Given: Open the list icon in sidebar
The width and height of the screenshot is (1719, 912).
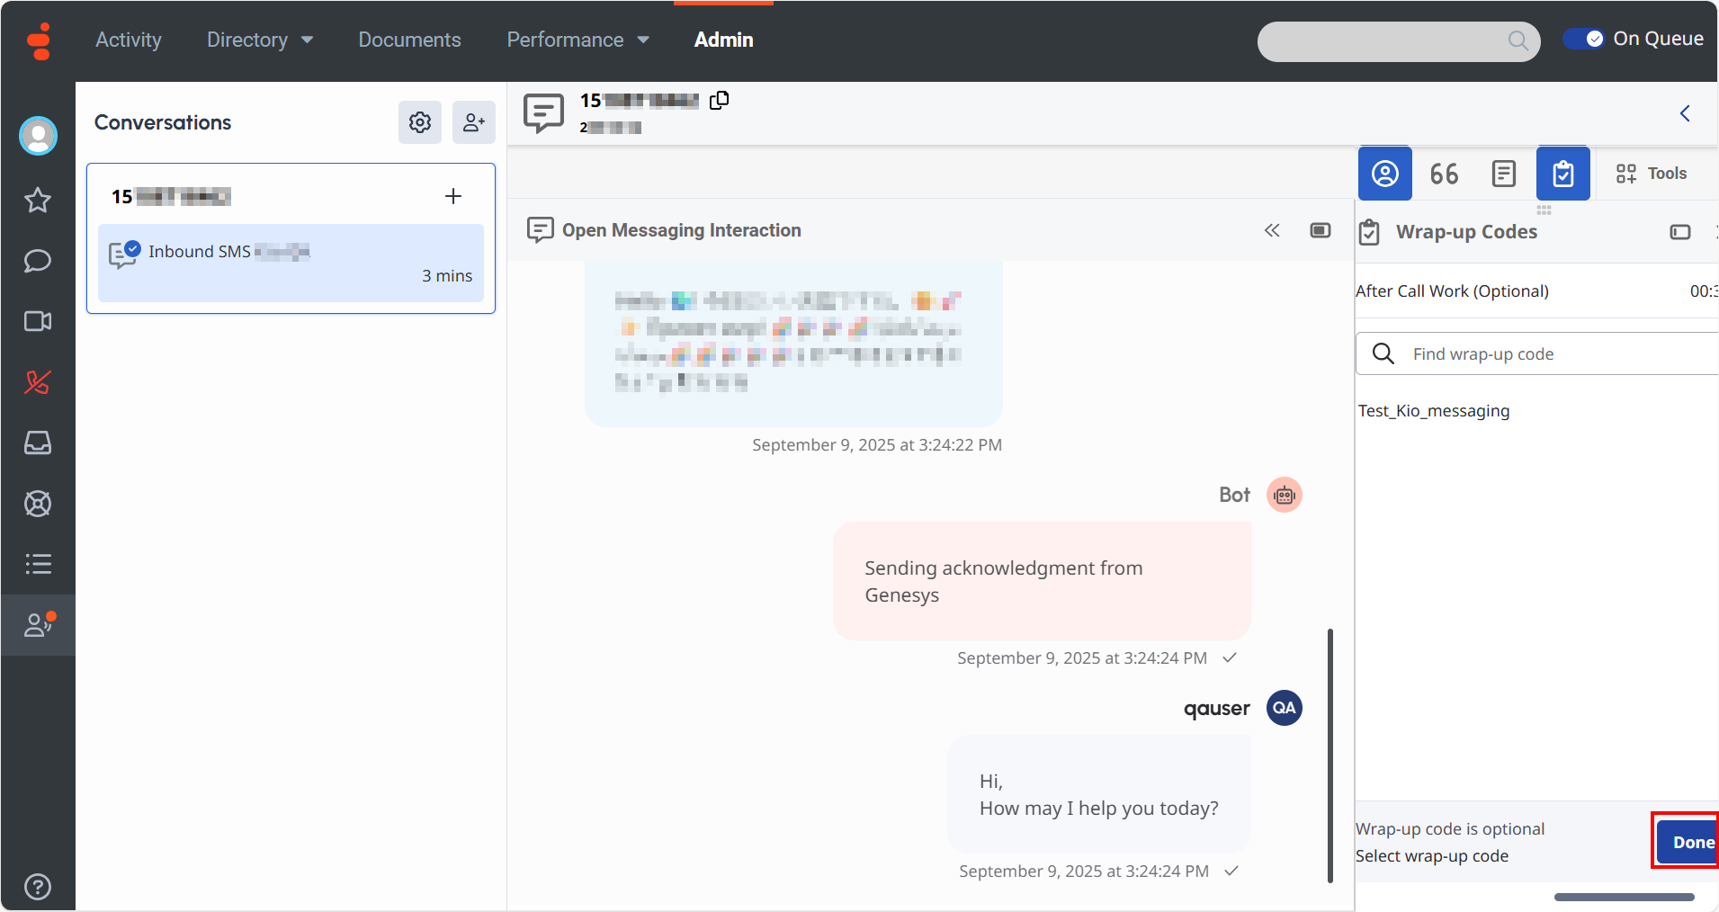Looking at the screenshot, I should coord(38,564).
